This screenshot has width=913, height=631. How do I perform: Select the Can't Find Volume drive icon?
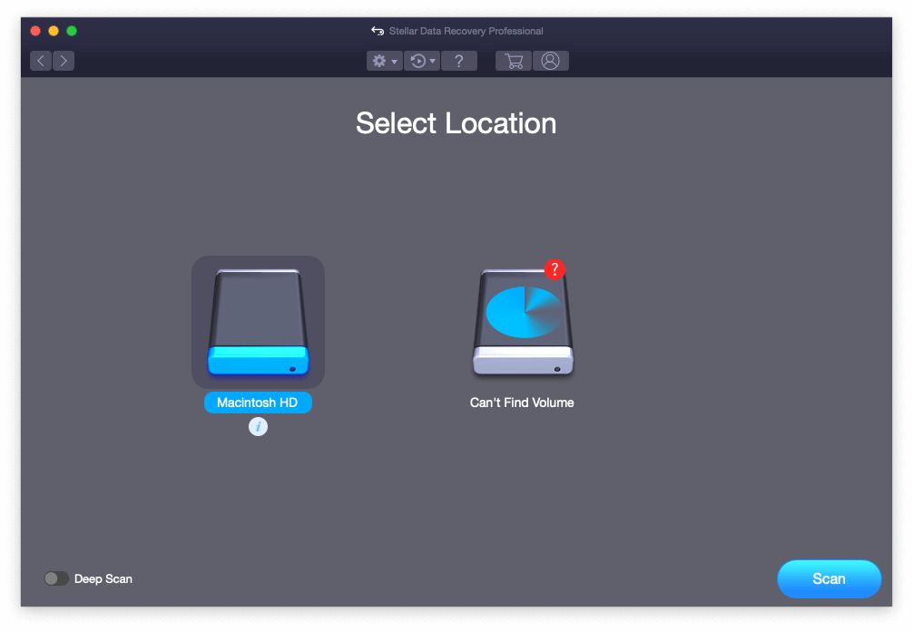click(523, 324)
